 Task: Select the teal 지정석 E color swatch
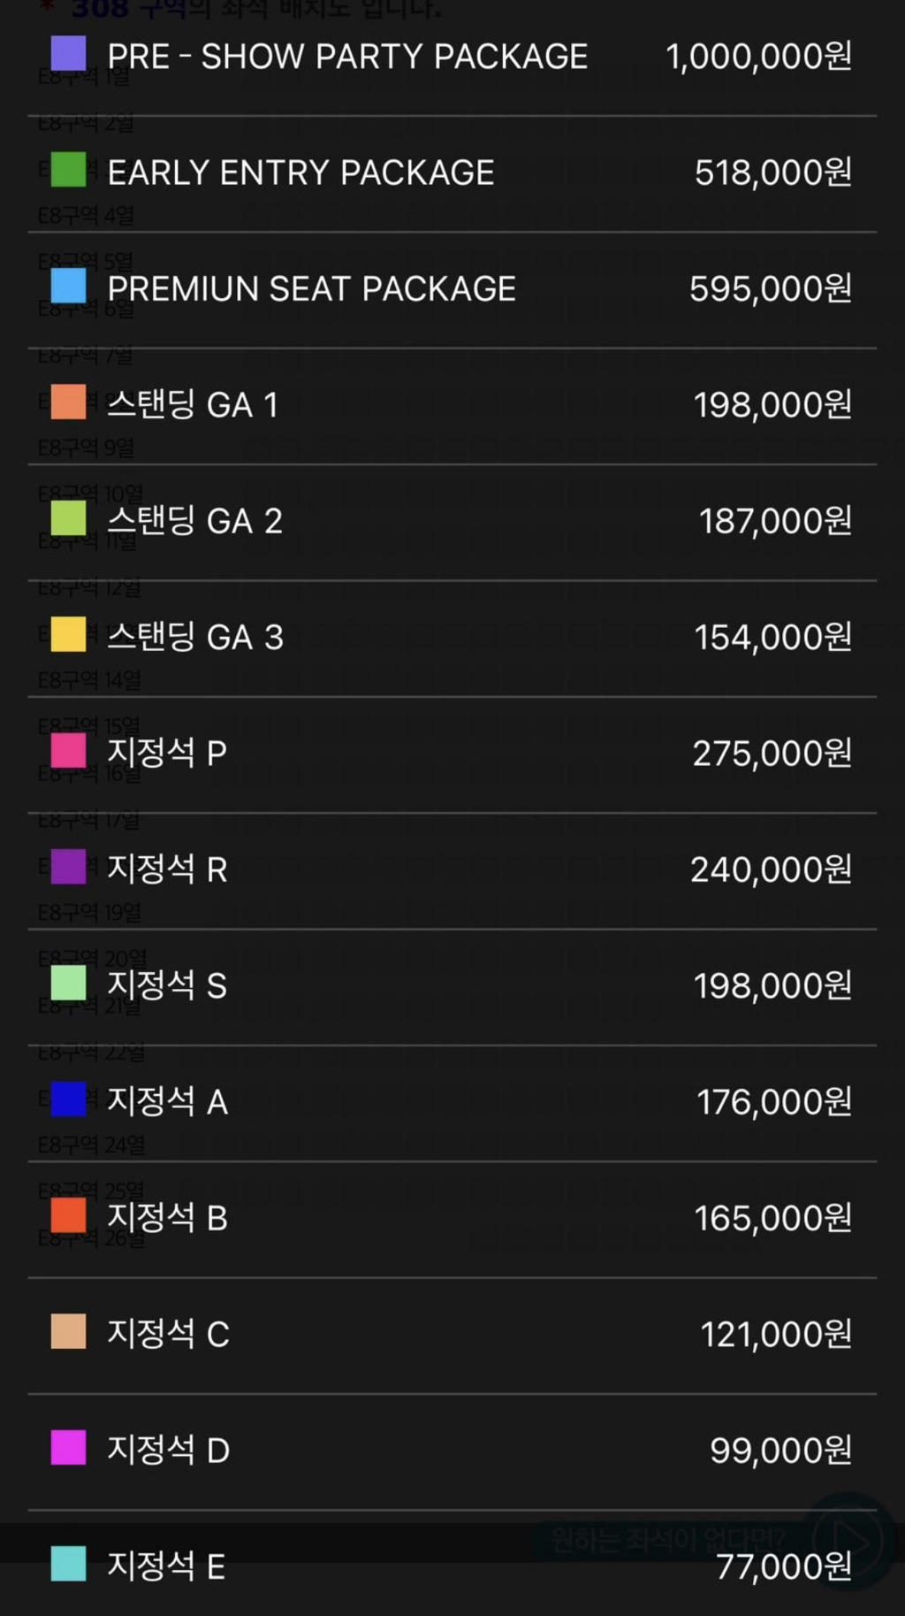[x=69, y=1564]
